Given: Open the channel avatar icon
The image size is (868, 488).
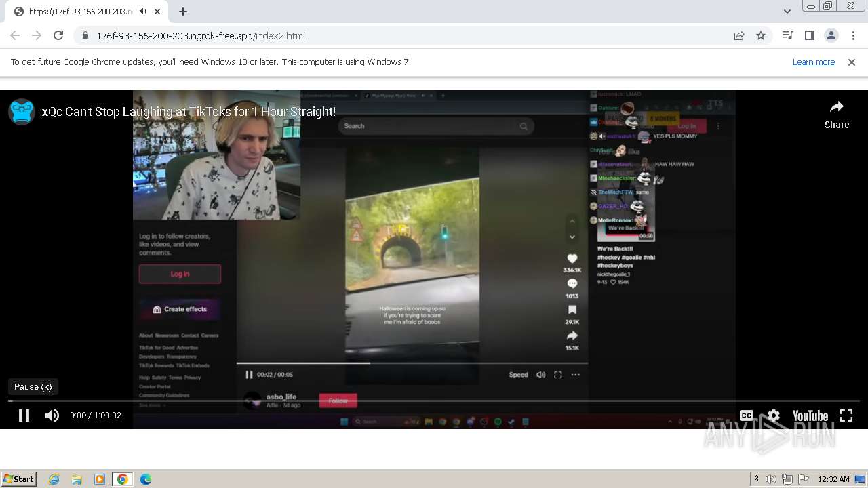Looking at the screenshot, I should click(x=22, y=112).
